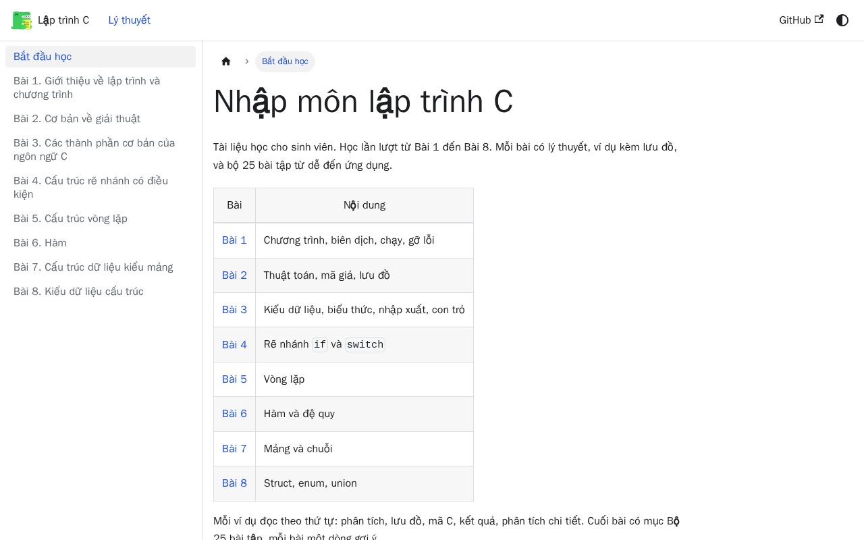Click the cell Mảng và chuỗi

(x=364, y=449)
